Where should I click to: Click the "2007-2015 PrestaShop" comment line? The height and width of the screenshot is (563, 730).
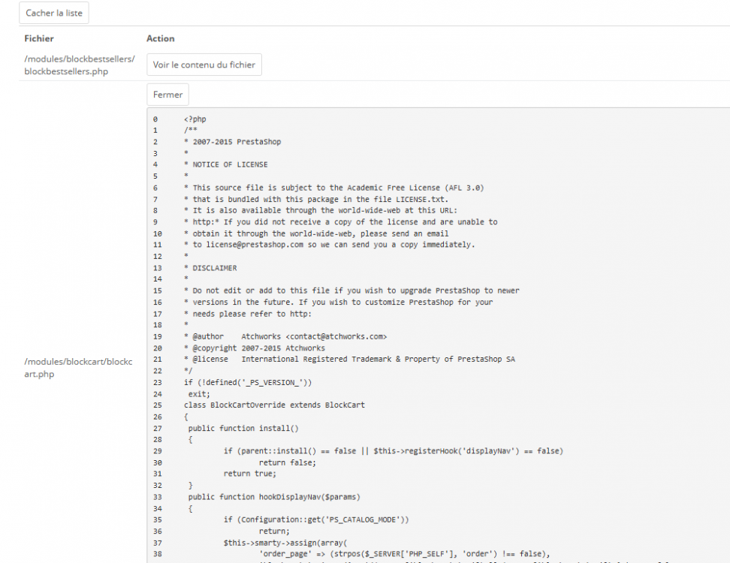pyautogui.click(x=233, y=142)
